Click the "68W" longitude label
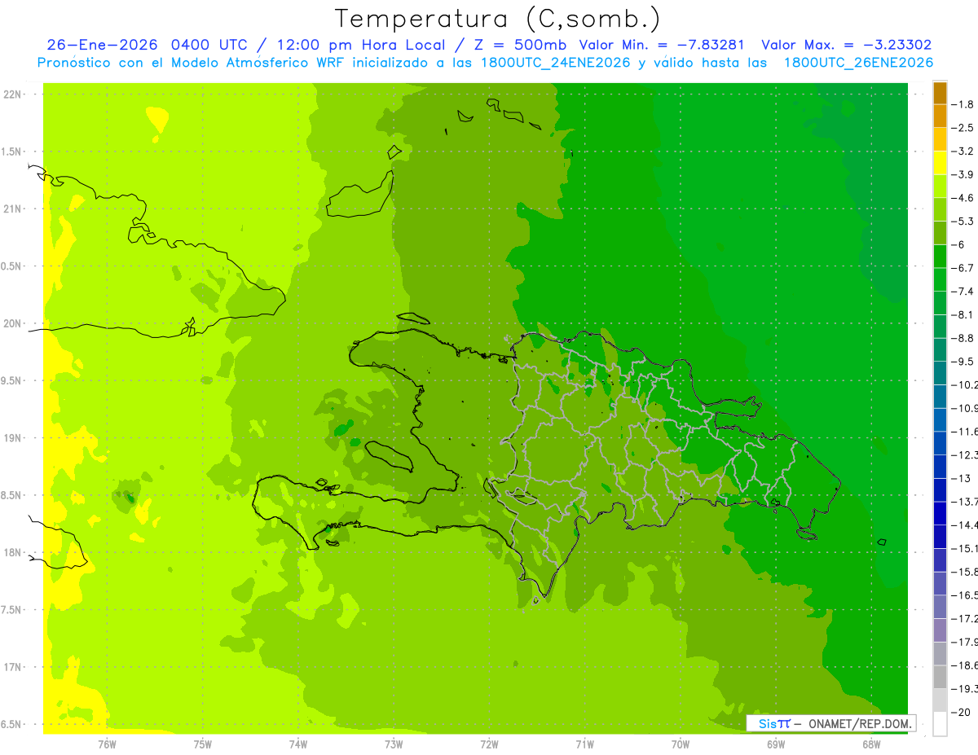This screenshot has height=755, width=978. [x=871, y=744]
